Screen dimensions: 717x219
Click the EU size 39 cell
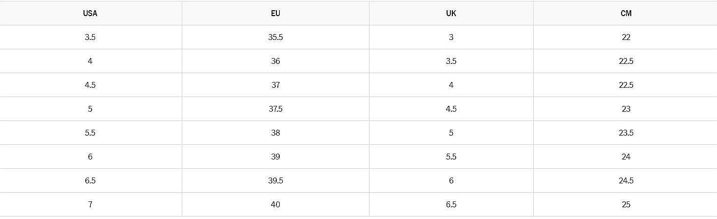(x=275, y=157)
